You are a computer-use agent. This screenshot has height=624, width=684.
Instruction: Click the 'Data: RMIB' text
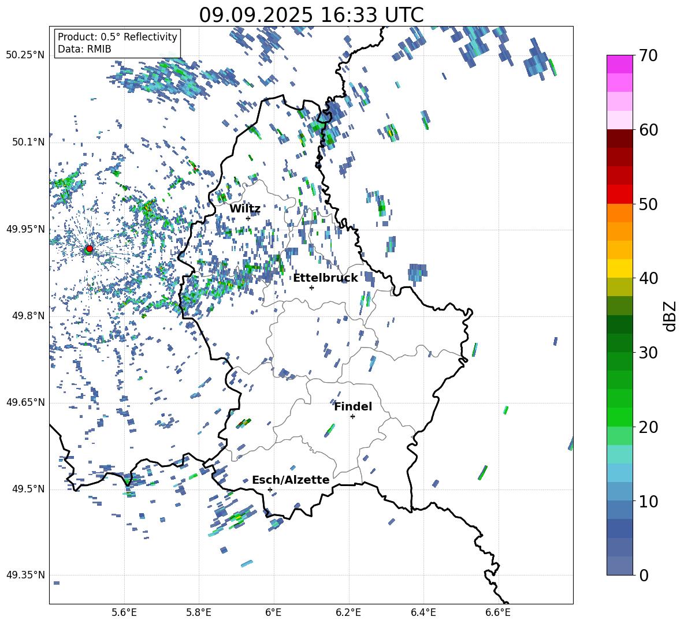tap(84, 49)
